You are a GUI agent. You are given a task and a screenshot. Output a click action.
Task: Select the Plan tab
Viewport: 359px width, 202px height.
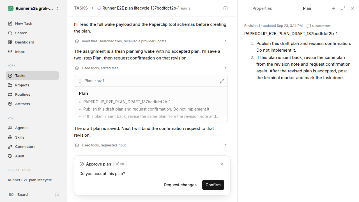coord(307,8)
